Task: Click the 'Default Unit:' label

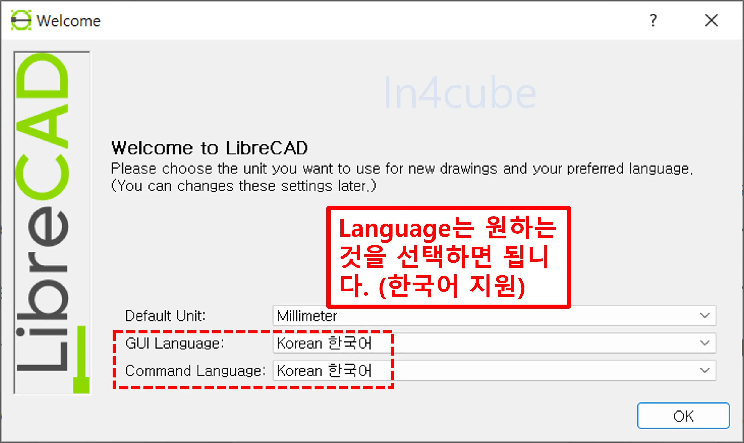Action: click(166, 316)
